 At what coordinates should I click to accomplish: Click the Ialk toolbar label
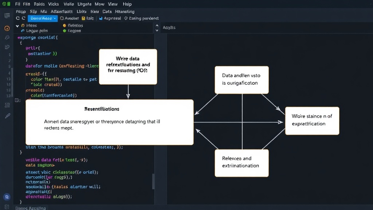pos(90,18)
